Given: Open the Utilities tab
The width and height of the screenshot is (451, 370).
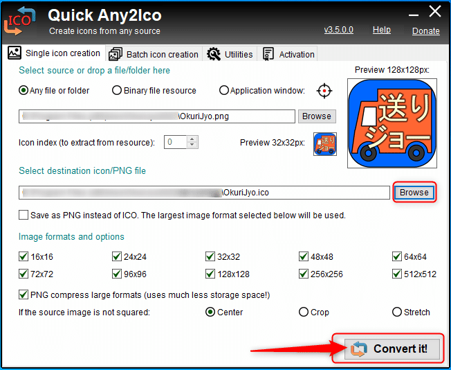Looking at the screenshot, I should click(230, 54).
